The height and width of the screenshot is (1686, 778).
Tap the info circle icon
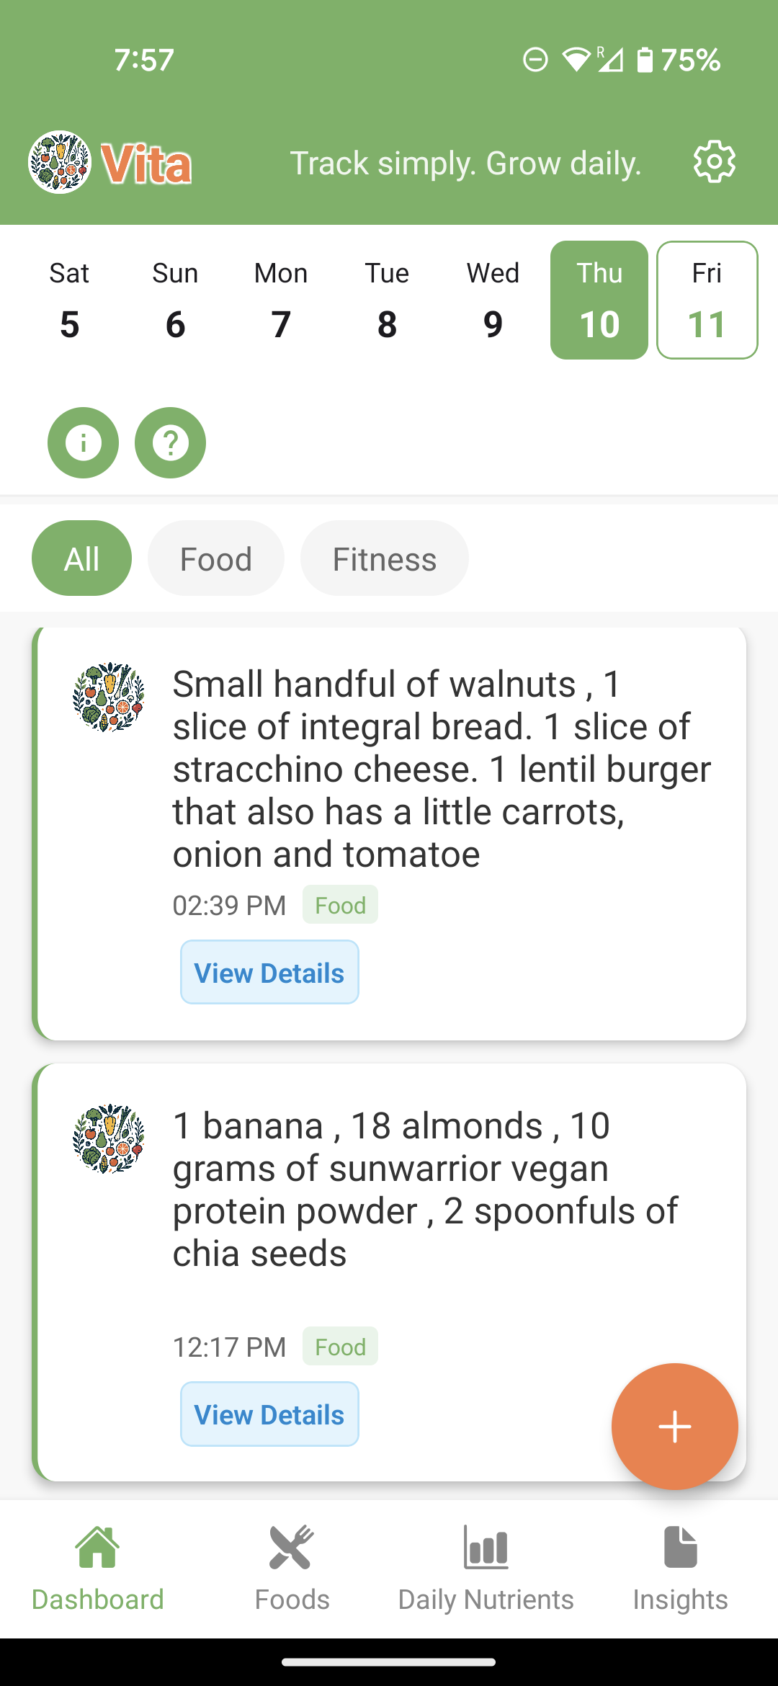[84, 442]
